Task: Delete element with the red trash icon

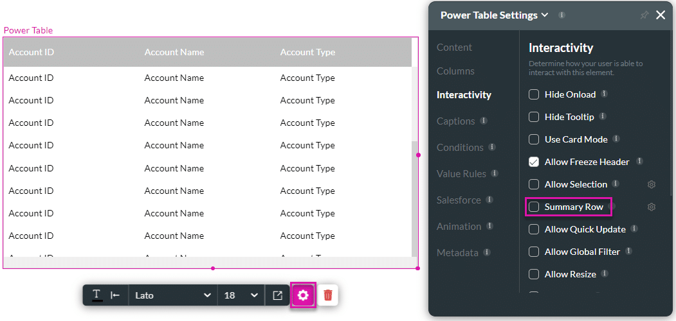Action: [x=328, y=295]
